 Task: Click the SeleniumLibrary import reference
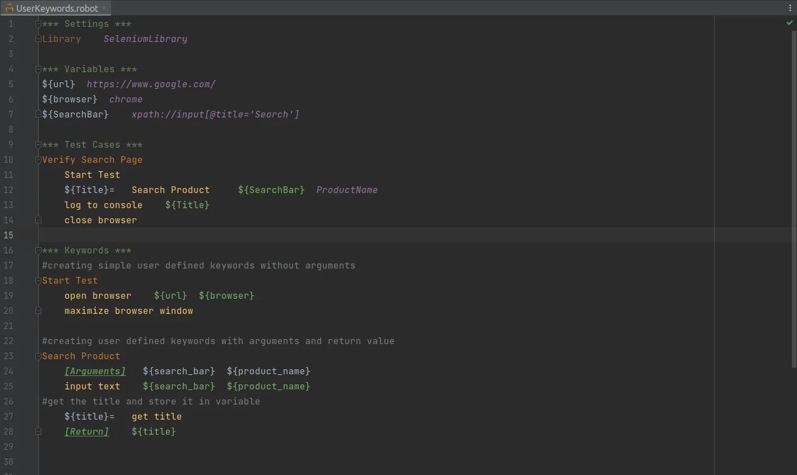point(145,39)
